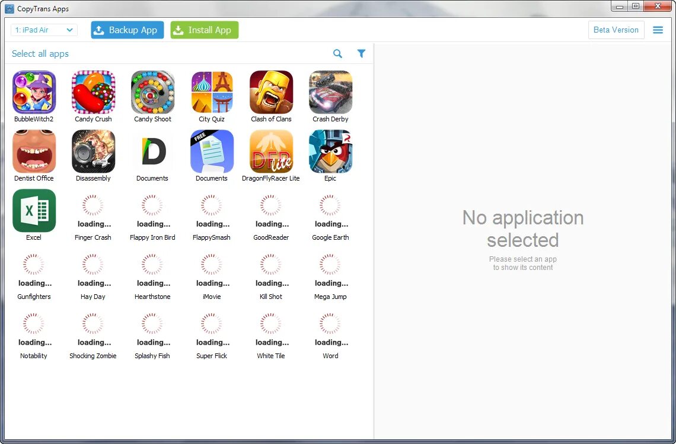Click the CopyTrans Apps title bar icon
Screen dimensions: 676x444
click(x=9, y=9)
